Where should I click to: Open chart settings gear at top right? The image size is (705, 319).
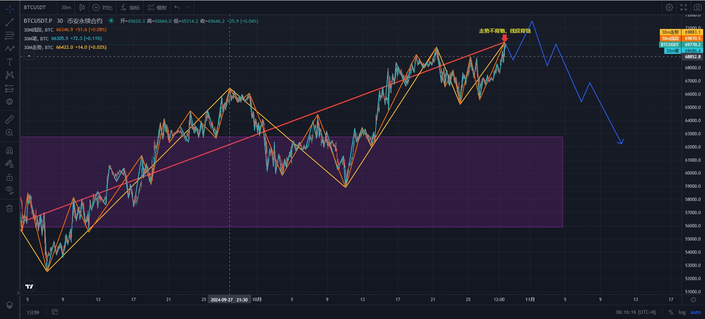coord(669,7)
